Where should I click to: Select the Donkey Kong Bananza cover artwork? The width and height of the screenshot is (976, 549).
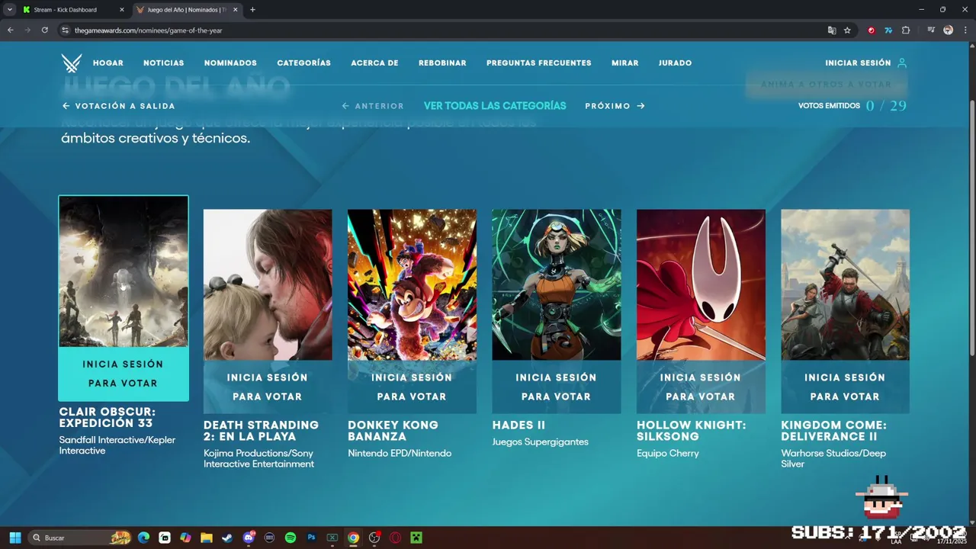[412, 284]
